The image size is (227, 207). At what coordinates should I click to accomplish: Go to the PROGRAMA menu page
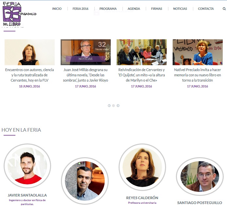[108, 9]
